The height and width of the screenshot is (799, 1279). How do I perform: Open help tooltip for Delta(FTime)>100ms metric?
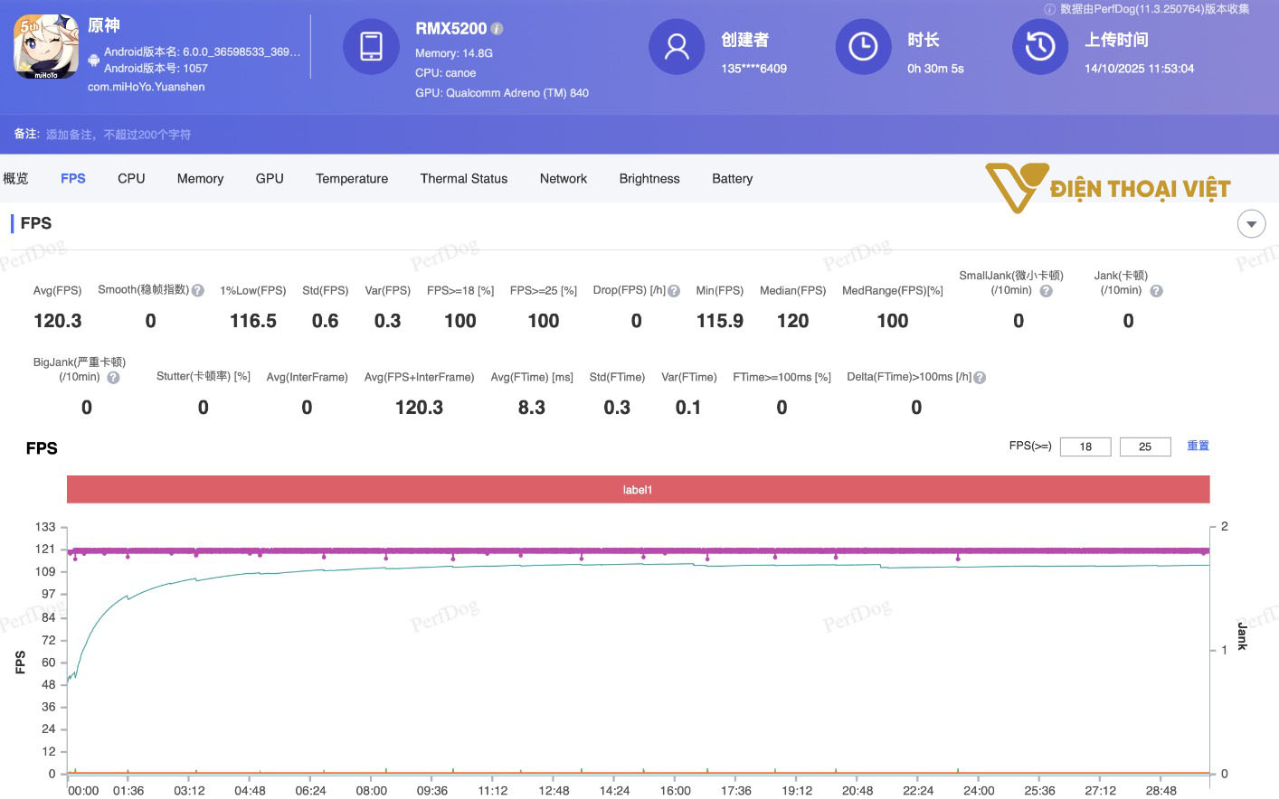pos(980,377)
